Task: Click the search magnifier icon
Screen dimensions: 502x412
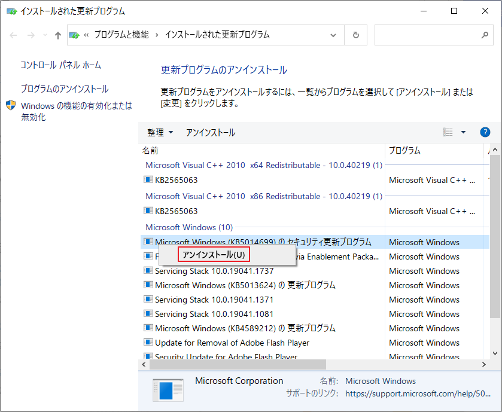Action: click(x=485, y=35)
